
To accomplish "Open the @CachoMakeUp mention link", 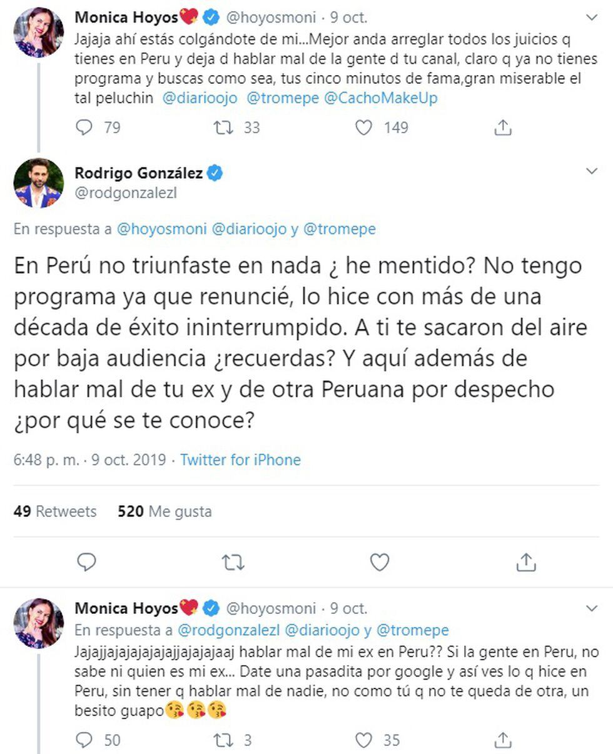I will click(x=380, y=98).
